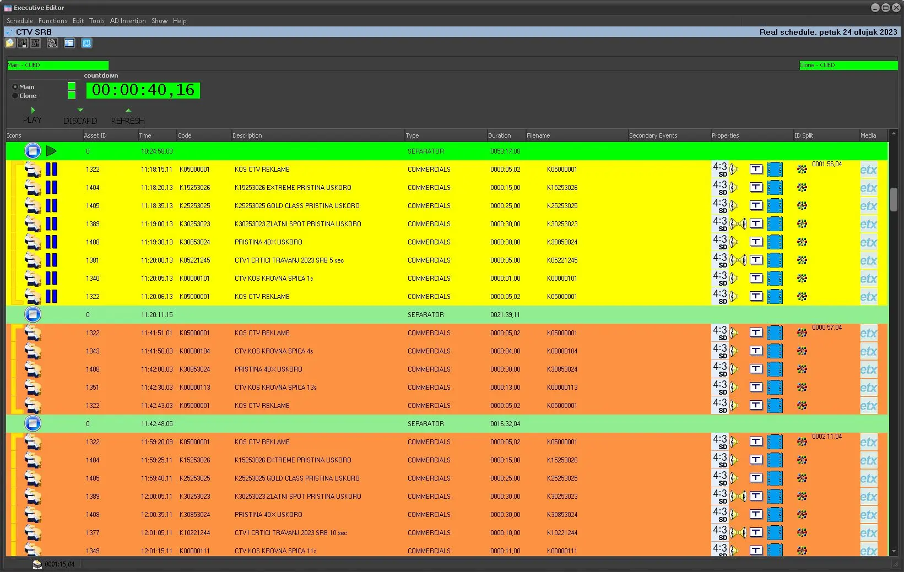The height and width of the screenshot is (572, 904).
Task: Click the envelope icon in the toolbar
Action: tap(10, 43)
